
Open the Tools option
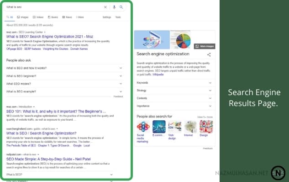coord(118,17)
